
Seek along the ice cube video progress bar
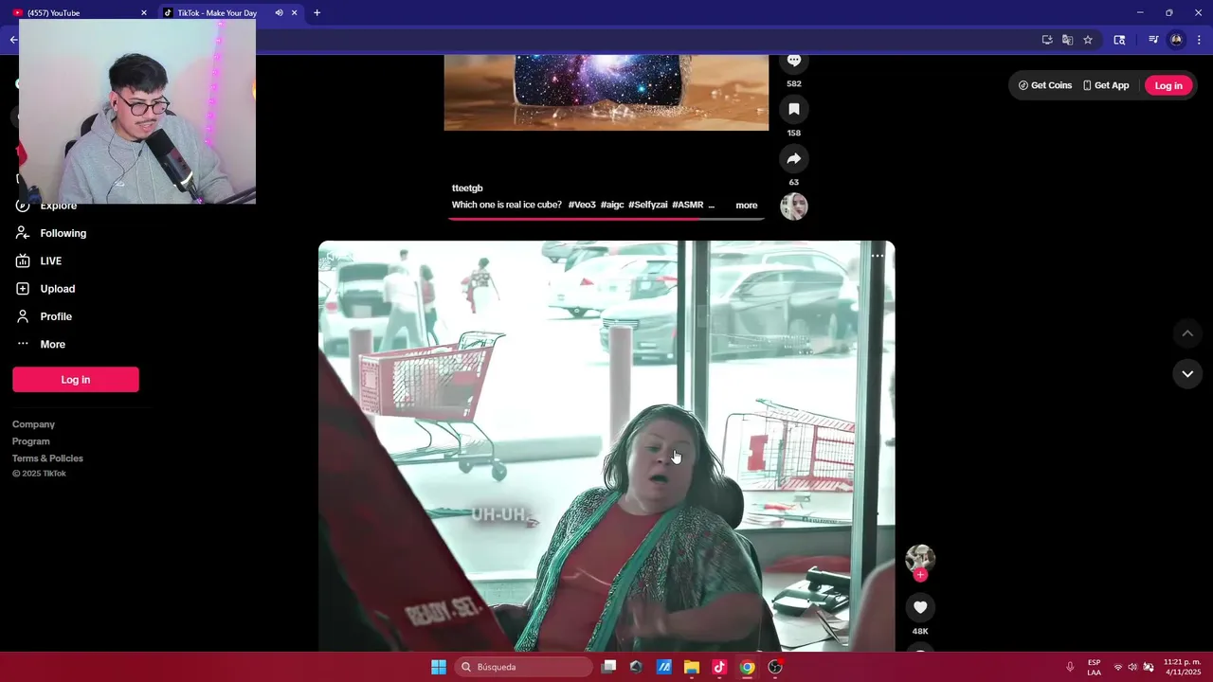pyautogui.click(x=606, y=219)
